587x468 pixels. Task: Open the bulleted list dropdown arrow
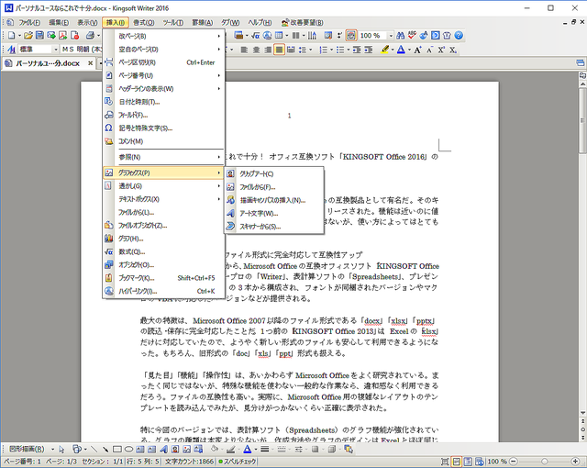[349, 50]
